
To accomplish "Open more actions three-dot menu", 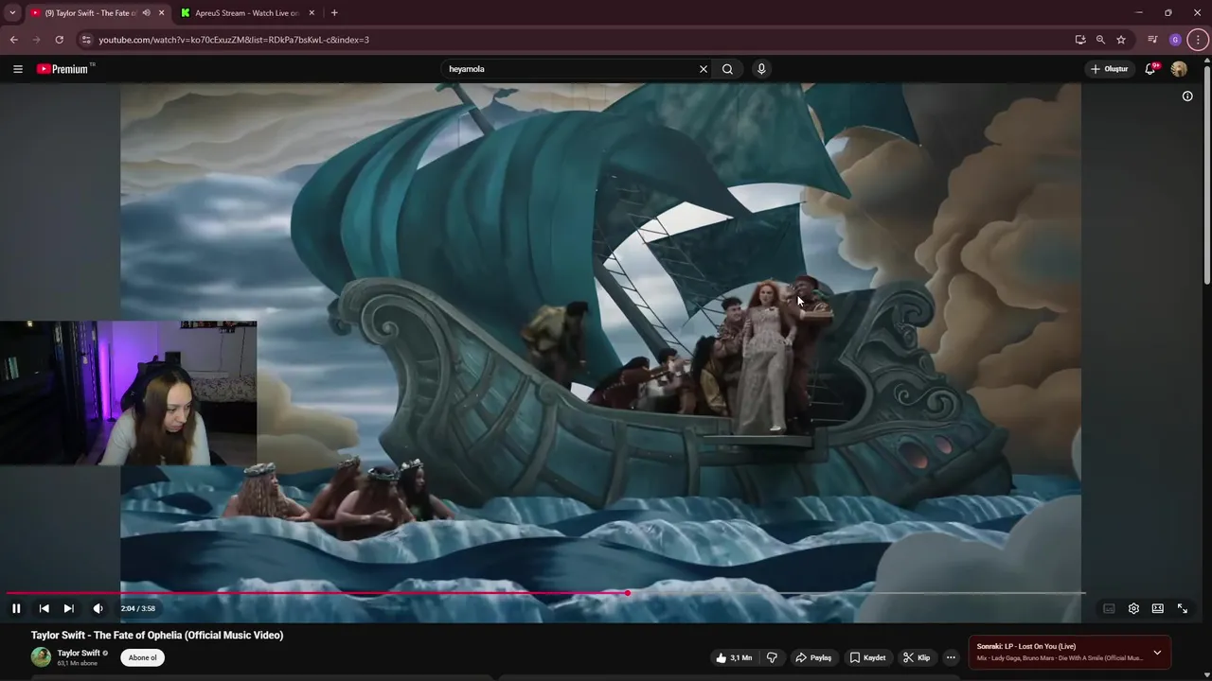I will [951, 657].
